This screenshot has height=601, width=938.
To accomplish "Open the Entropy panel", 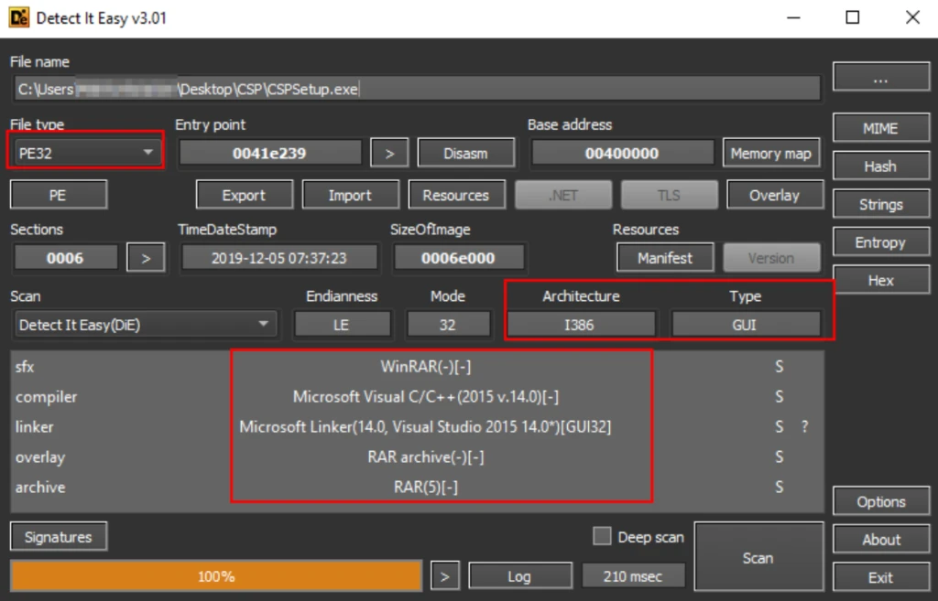I will 879,242.
